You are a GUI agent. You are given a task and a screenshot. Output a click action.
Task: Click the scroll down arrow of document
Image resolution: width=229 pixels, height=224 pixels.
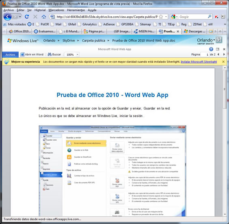(x=225, y=214)
